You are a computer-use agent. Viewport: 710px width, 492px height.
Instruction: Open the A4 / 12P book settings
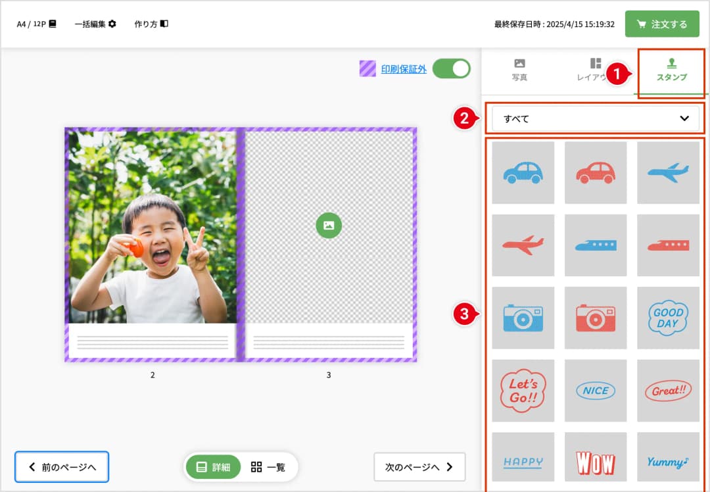(x=37, y=24)
